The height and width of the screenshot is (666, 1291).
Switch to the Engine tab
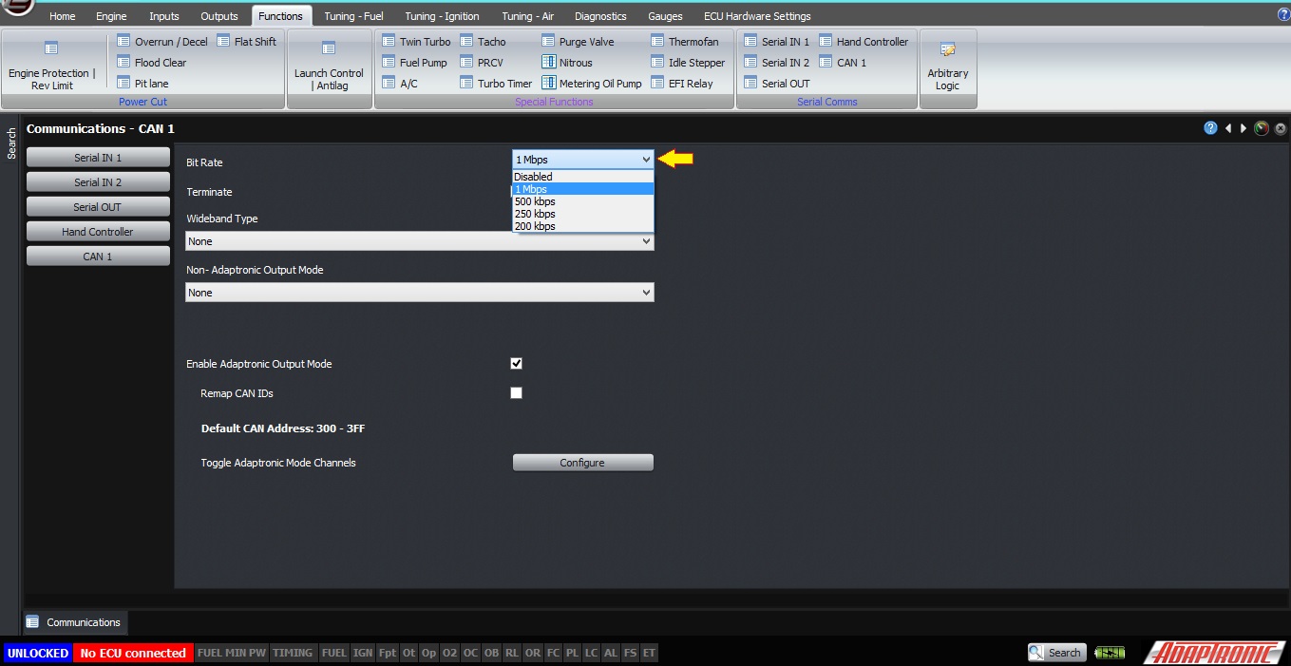[111, 16]
